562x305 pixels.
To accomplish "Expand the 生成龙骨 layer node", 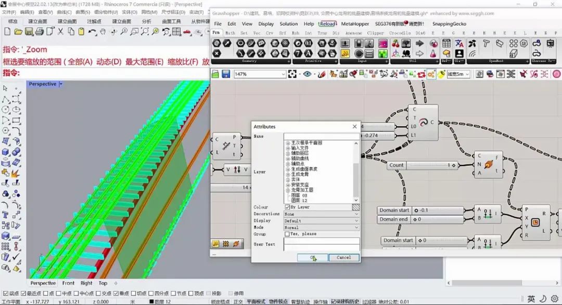I will [288, 175].
